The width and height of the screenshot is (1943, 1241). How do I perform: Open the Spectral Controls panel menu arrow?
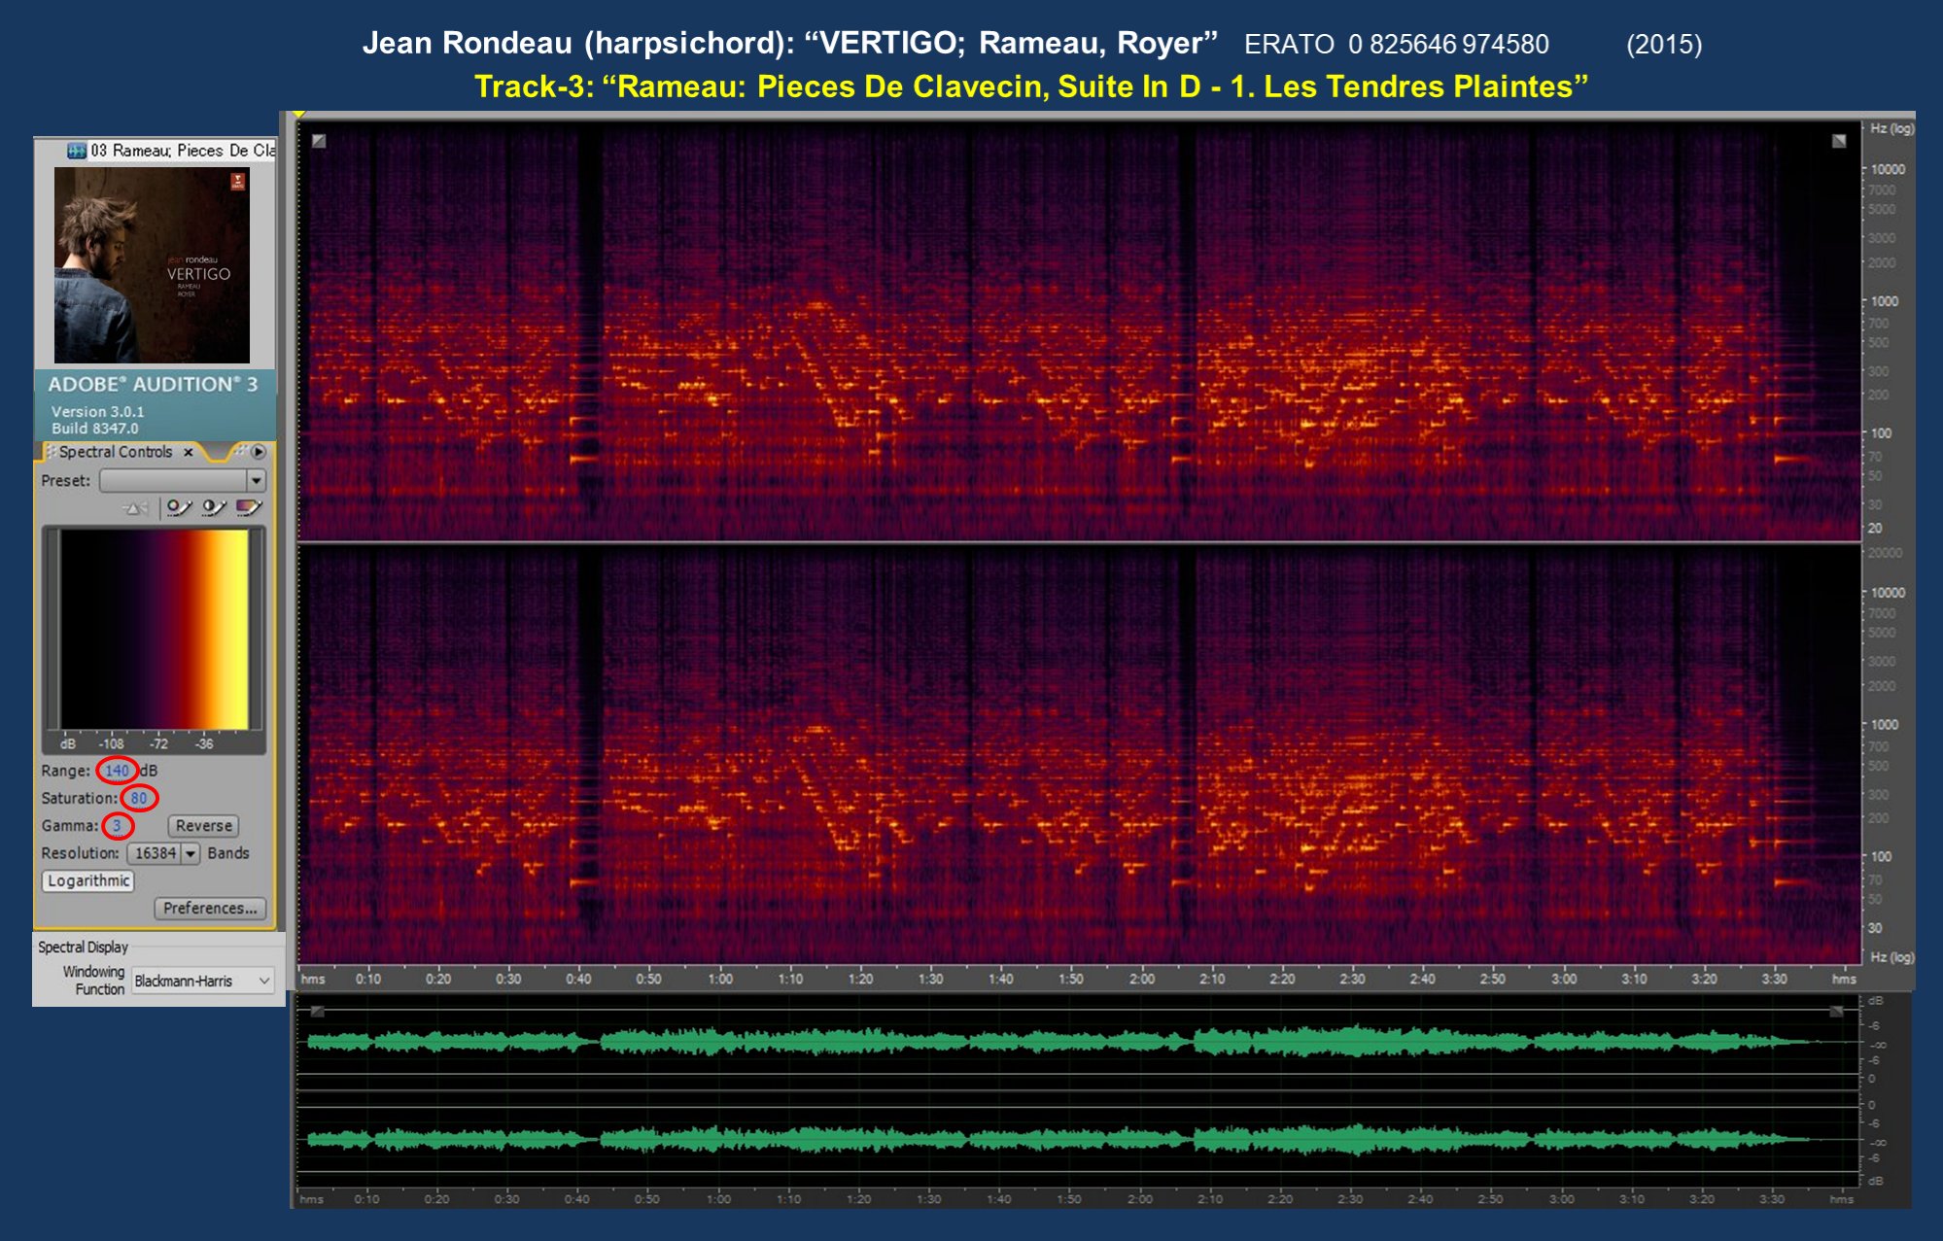259,452
